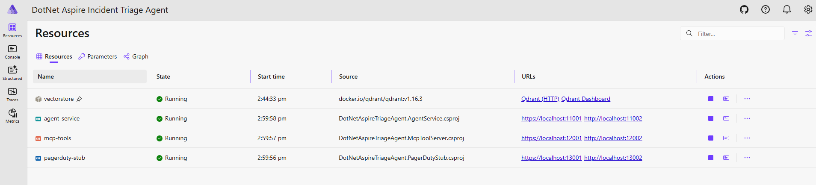Image resolution: width=816 pixels, height=185 pixels.
Task: Click the Running state of mcp-tools
Action: [x=171, y=138]
